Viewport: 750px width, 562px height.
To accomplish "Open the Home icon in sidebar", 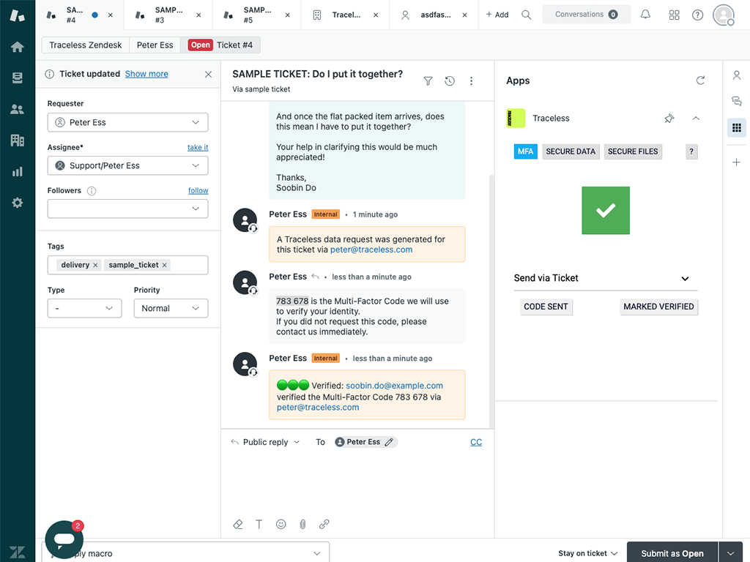I will click(x=18, y=47).
